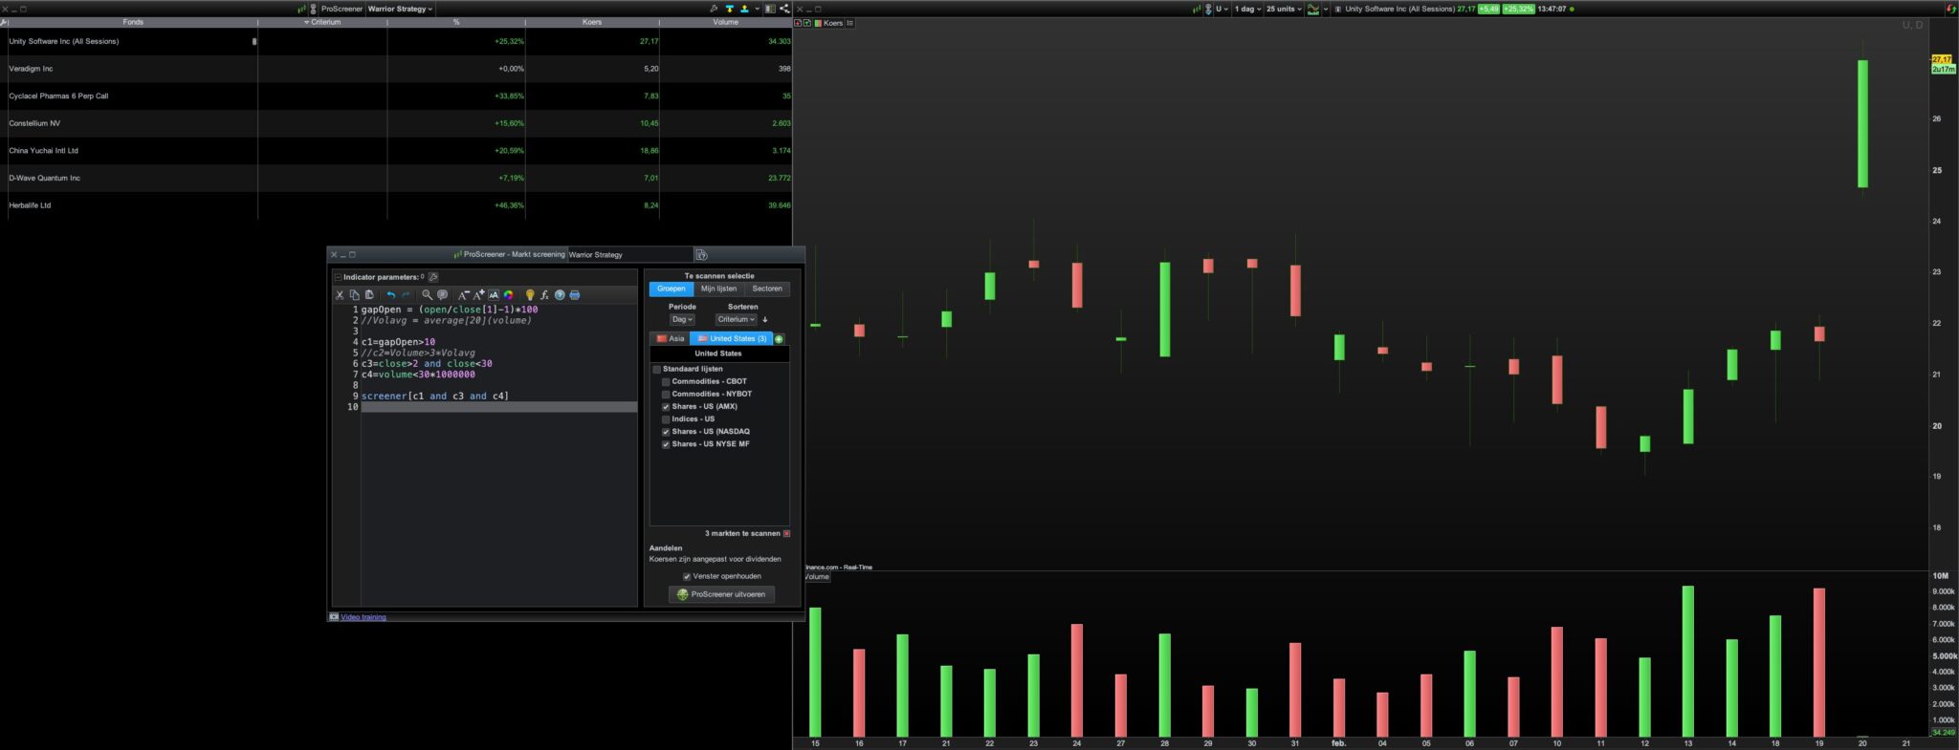The image size is (1959, 750).
Task: Uncheck Shares - US (NASDAQ
Action: pyautogui.click(x=666, y=432)
